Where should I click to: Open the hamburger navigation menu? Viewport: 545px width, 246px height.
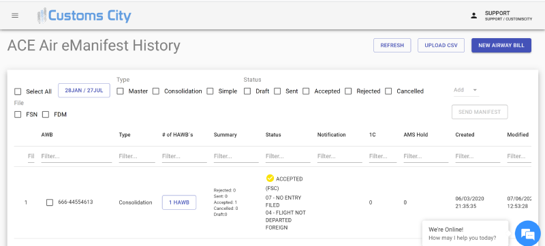tap(15, 16)
